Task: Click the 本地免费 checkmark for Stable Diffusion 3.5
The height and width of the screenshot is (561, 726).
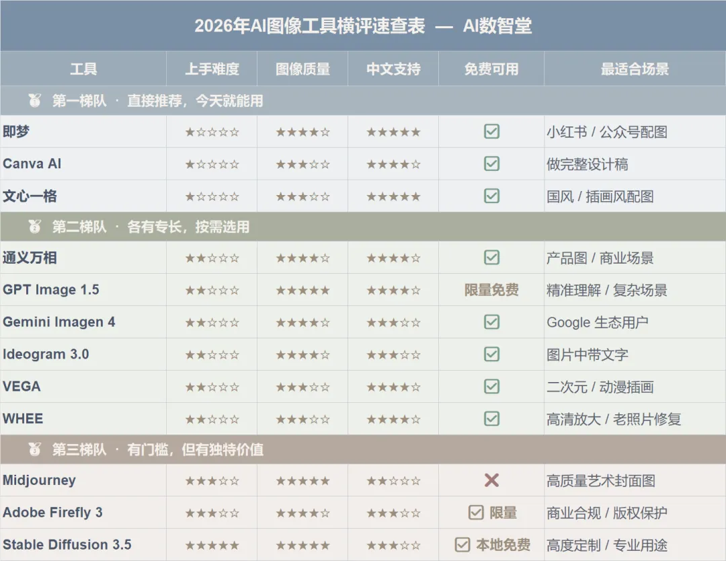Action: click(x=462, y=545)
